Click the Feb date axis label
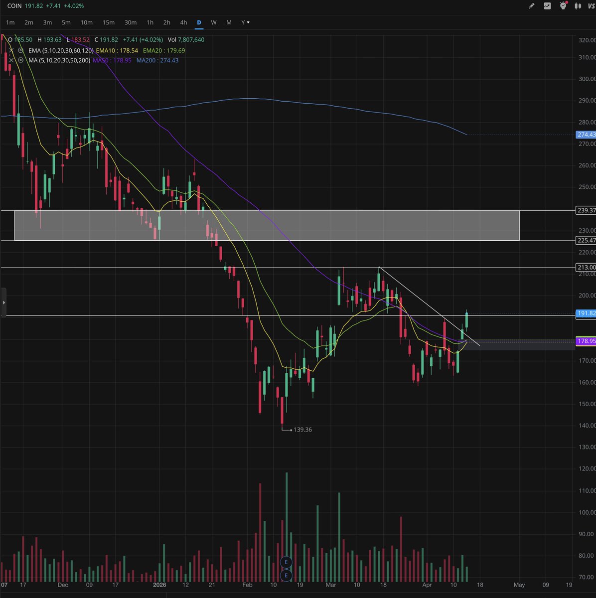Viewport: 596px width, 598px height. pos(247,585)
